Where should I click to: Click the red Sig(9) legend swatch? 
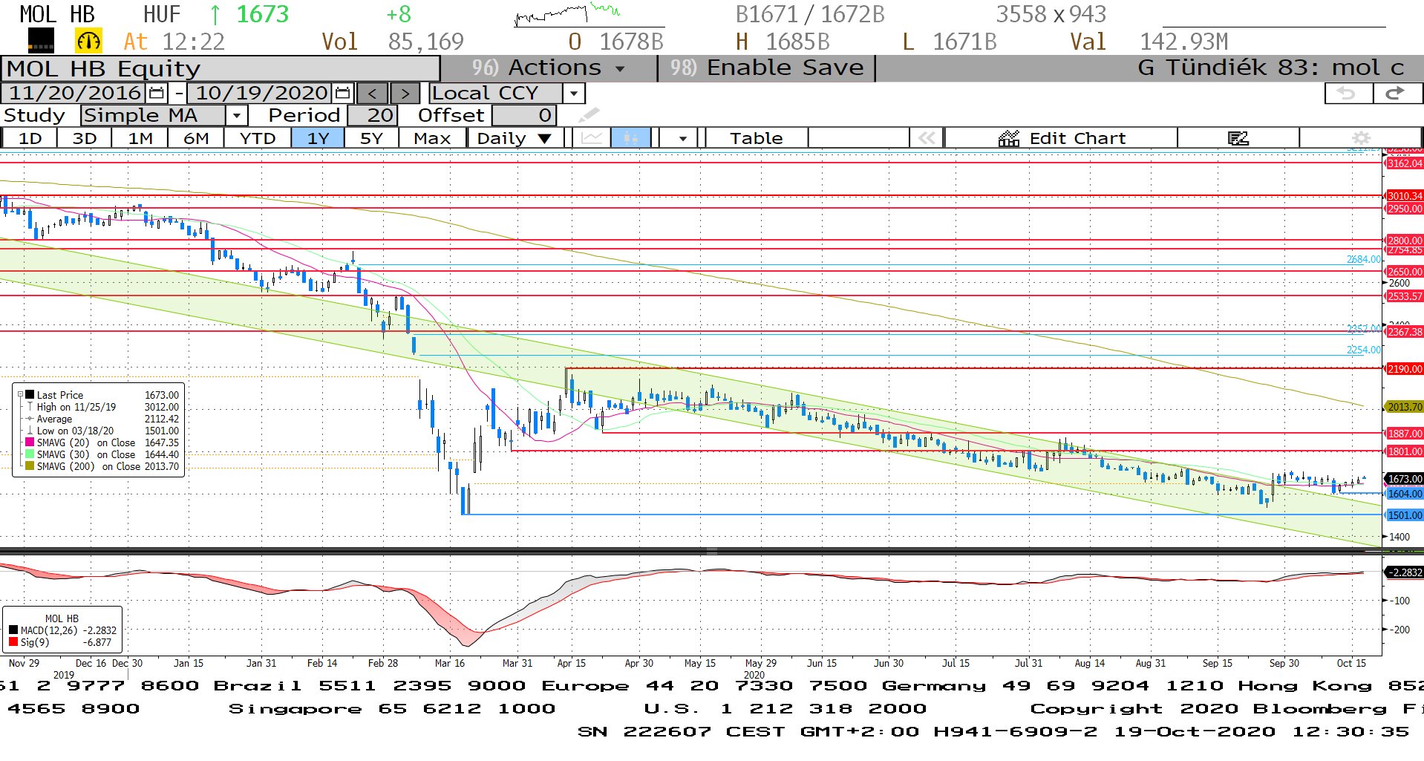click(x=13, y=642)
